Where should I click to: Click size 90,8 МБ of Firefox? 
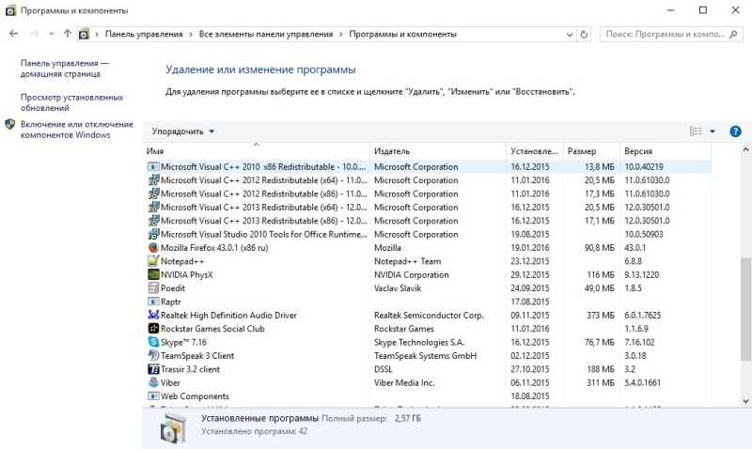click(600, 248)
